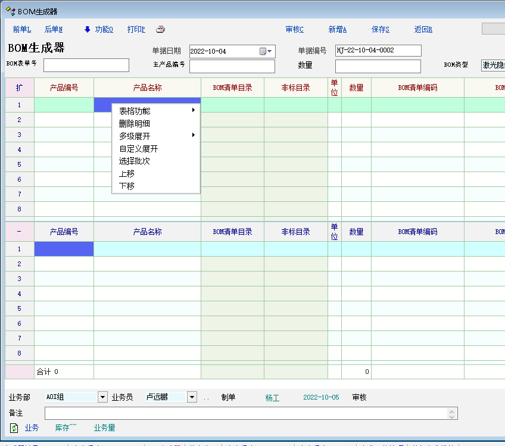Expand the 业务部 dropdown arrow
This screenshot has height=446, width=505.
102,397
